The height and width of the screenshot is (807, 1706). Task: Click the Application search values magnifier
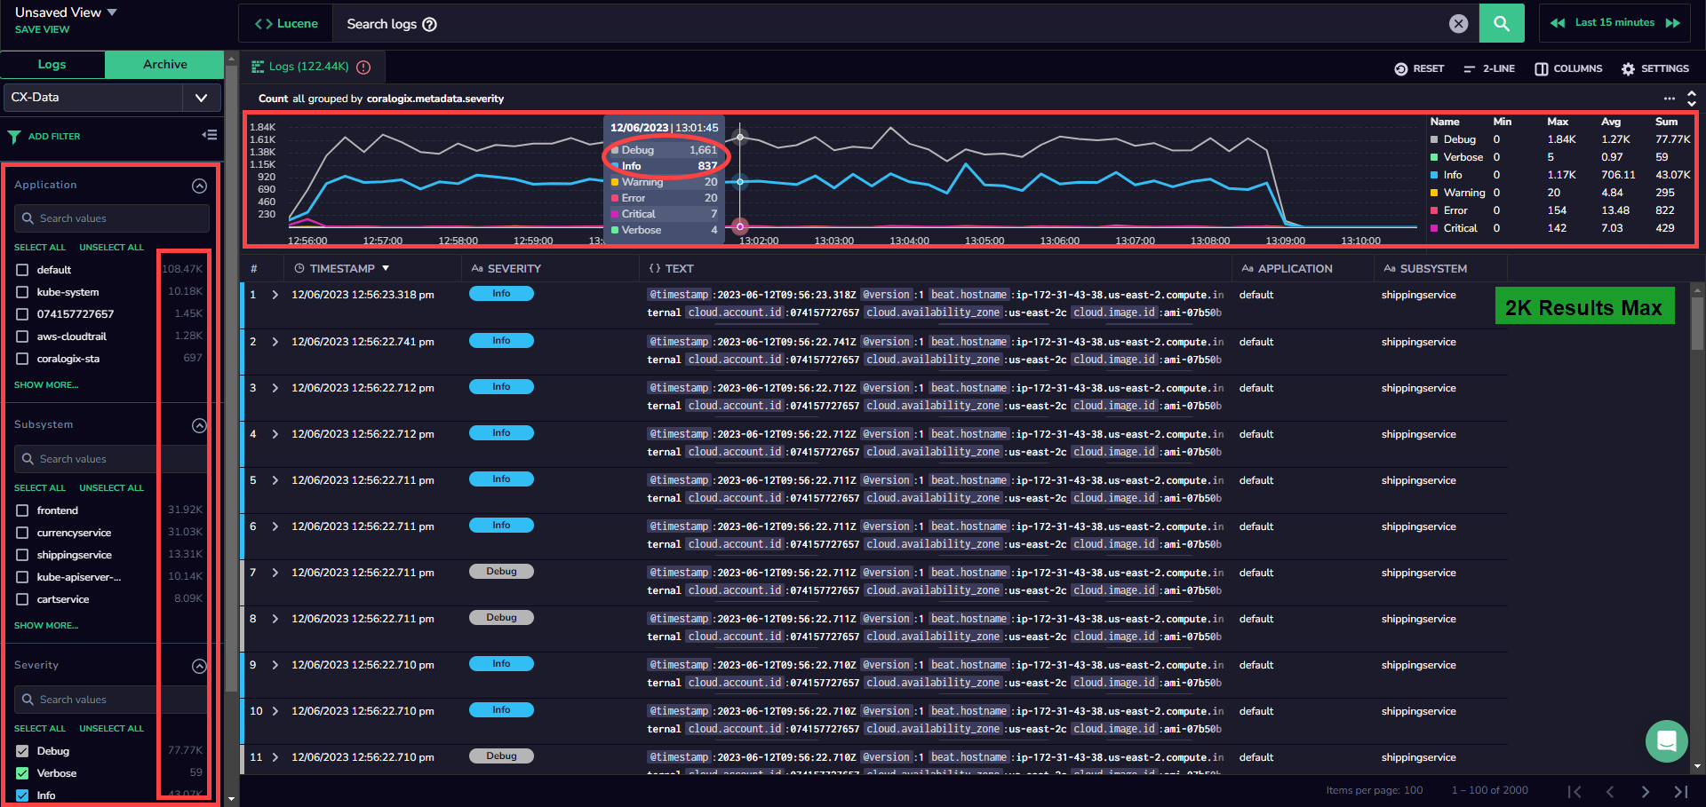pyautogui.click(x=28, y=218)
